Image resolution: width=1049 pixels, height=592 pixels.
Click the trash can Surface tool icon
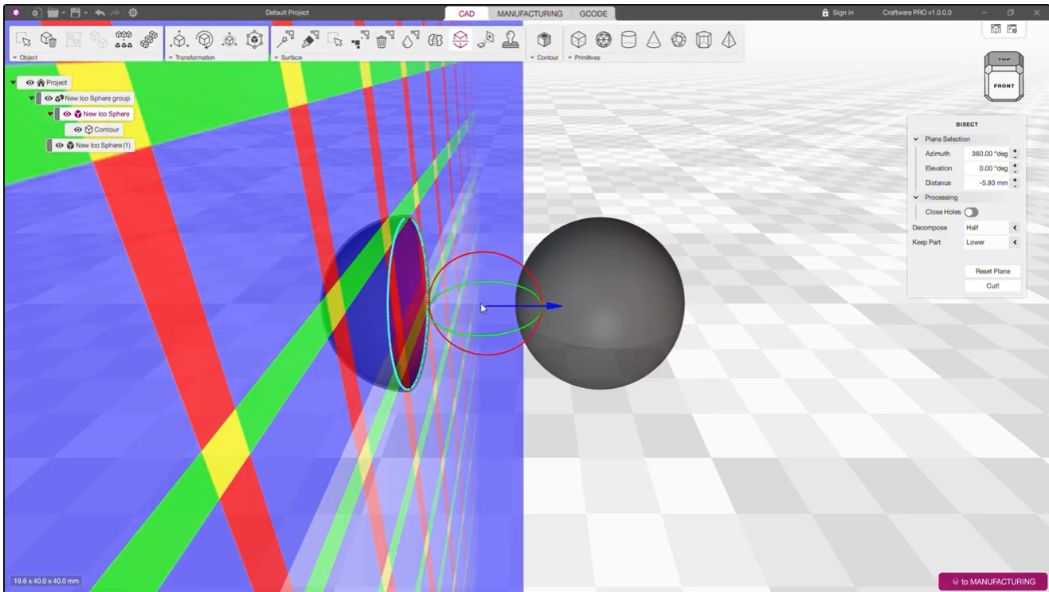(x=385, y=40)
